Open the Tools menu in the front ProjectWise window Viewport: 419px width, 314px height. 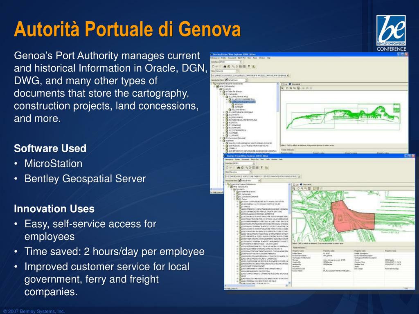click(268, 159)
